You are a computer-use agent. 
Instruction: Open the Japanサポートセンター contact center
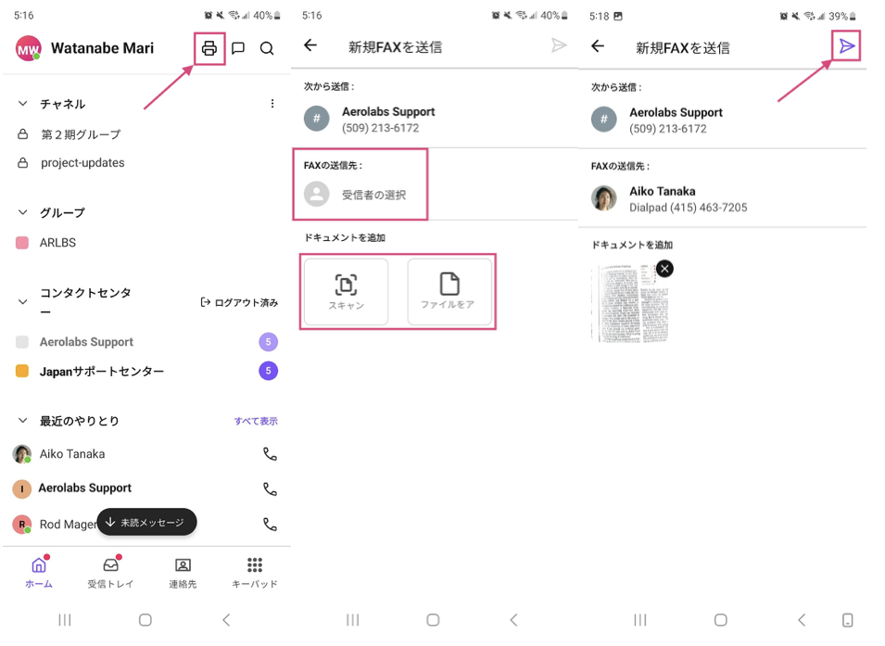click(x=102, y=371)
